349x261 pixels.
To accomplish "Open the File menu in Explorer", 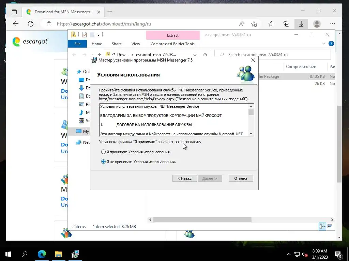I will (77, 44).
